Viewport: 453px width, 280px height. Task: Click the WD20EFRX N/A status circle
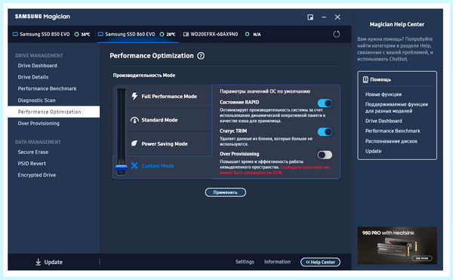click(247, 35)
